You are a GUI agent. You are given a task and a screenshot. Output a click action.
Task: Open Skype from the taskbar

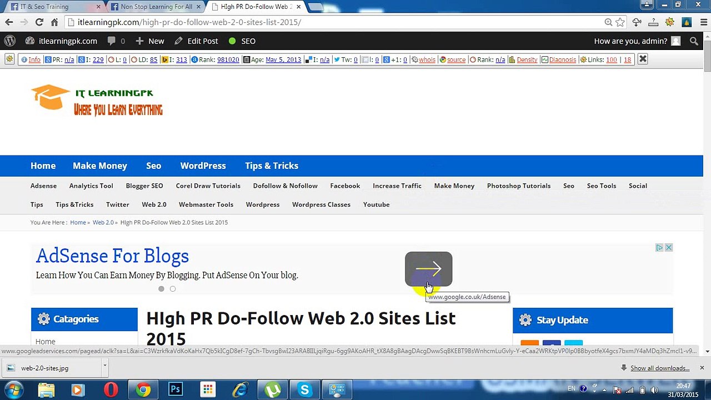click(x=304, y=390)
